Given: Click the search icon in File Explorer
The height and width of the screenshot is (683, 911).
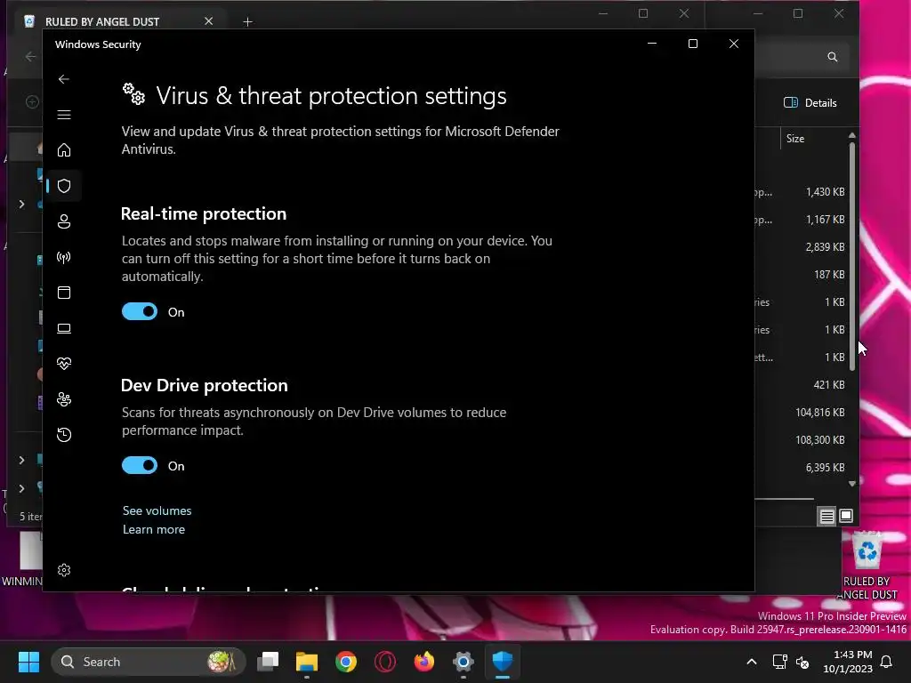Looking at the screenshot, I should [833, 56].
